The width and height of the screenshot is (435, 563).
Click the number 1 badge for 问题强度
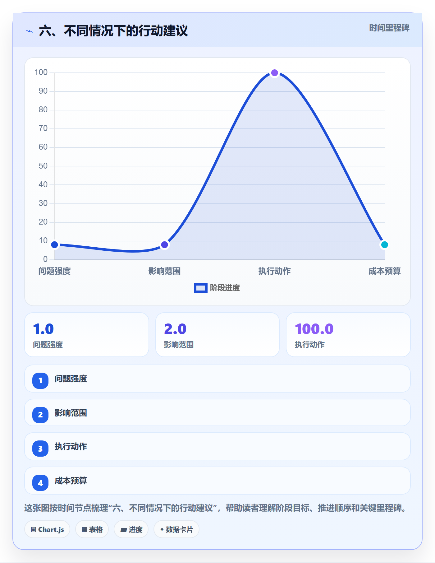coord(40,380)
